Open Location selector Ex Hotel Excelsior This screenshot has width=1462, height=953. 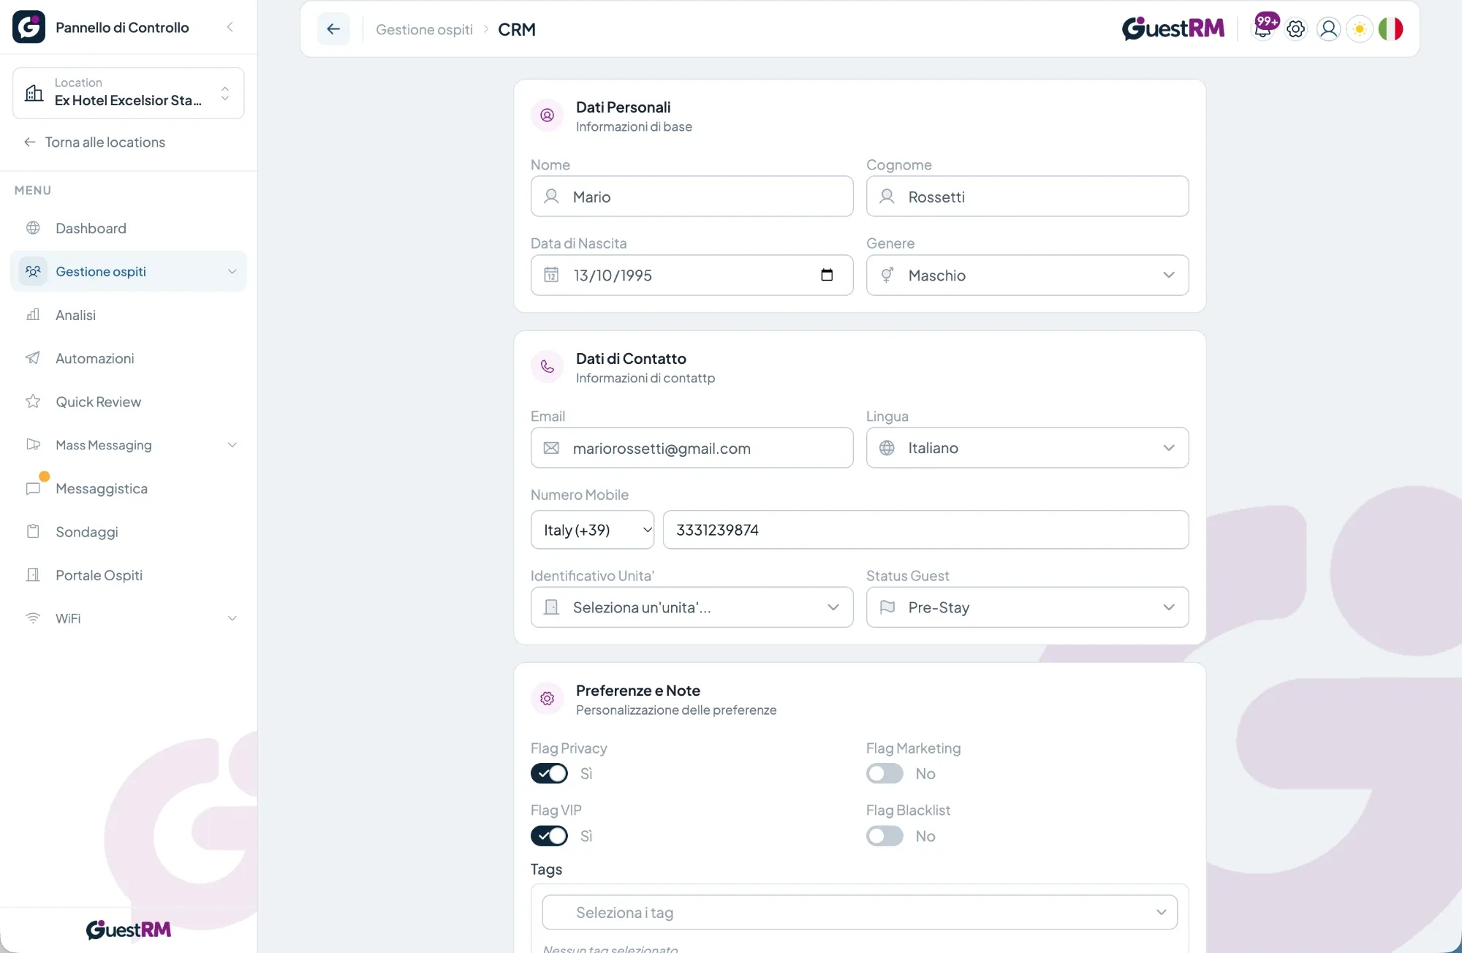point(129,93)
